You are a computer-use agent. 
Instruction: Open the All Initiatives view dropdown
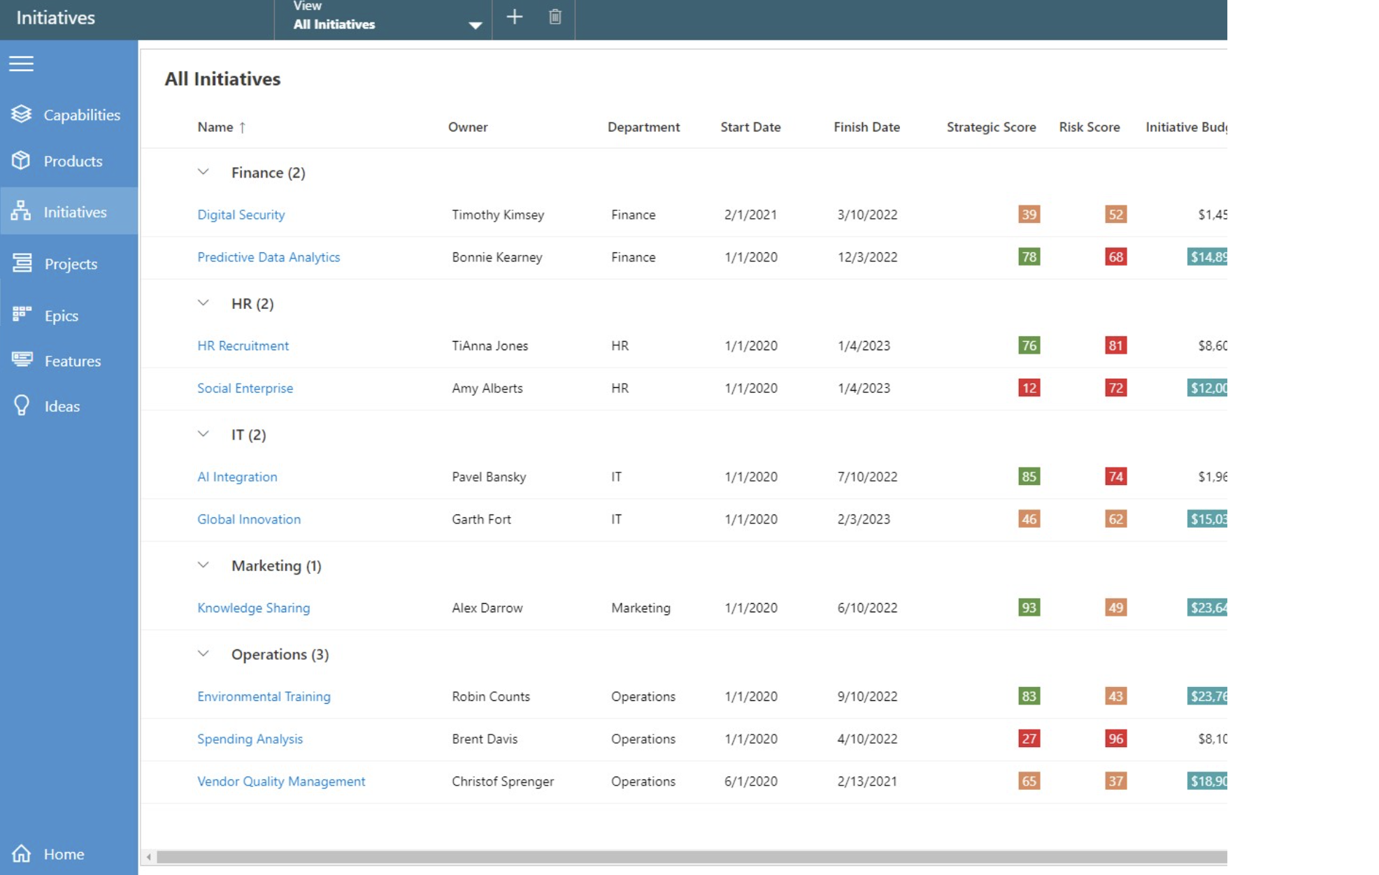pos(383,19)
